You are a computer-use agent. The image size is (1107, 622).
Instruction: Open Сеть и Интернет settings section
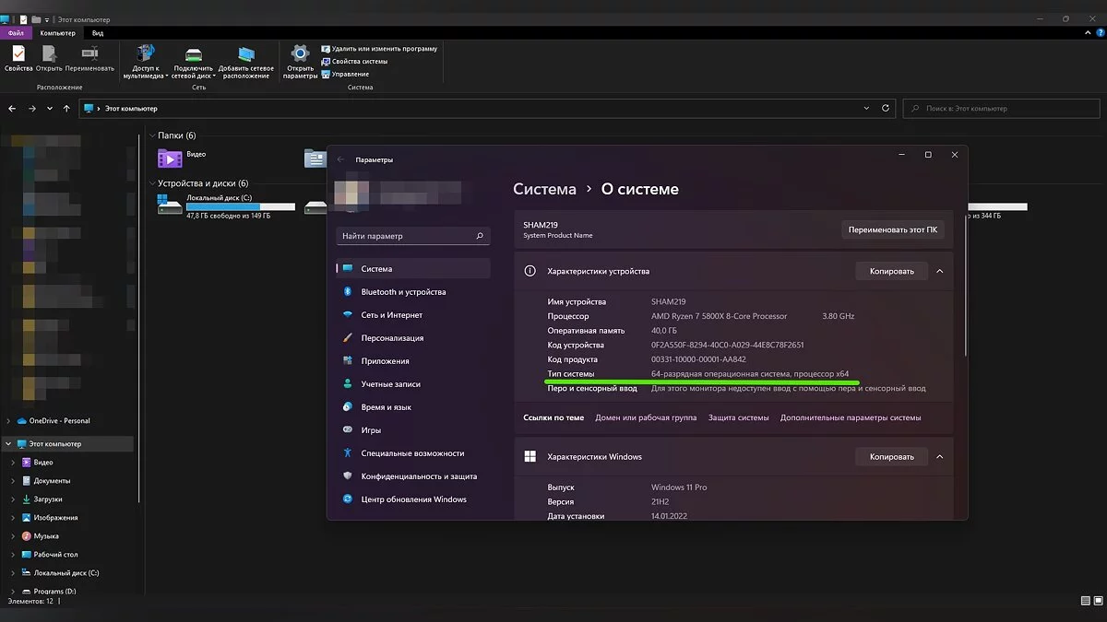(391, 315)
